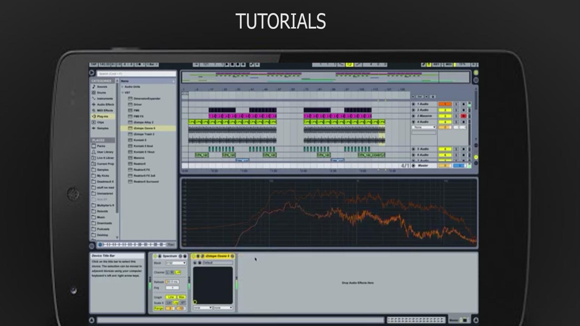Toggle the Spectrum device activator
The height and width of the screenshot is (326, 580).
[x=155, y=256]
